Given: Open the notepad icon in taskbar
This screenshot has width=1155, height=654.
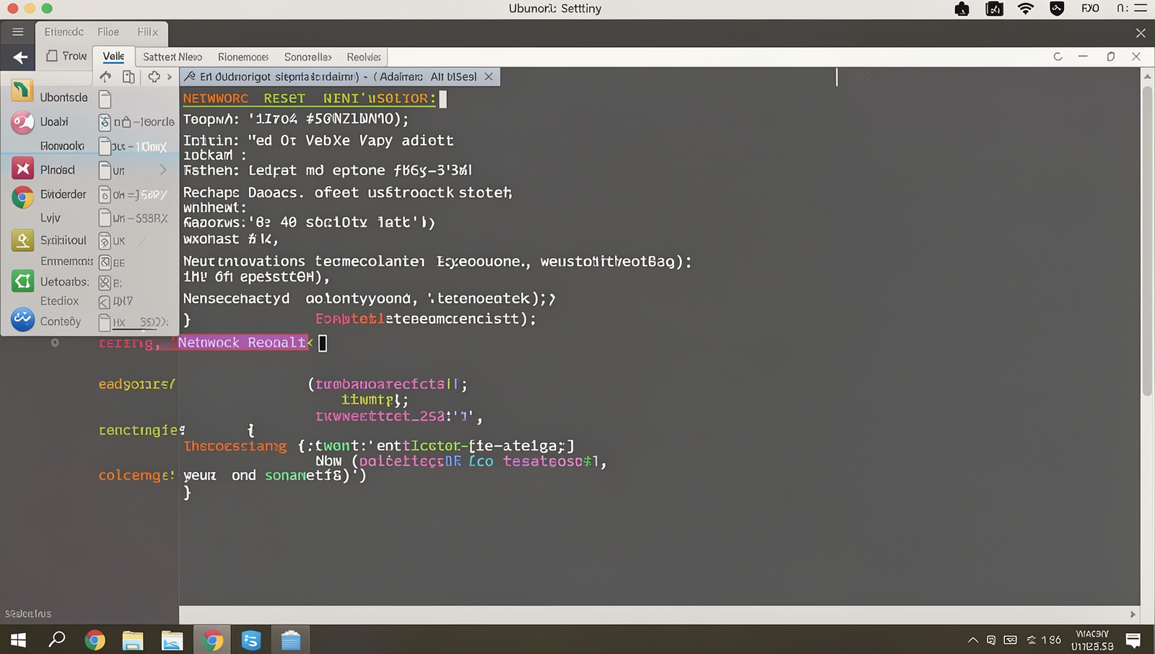Looking at the screenshot, I should [x=290, y=640].
